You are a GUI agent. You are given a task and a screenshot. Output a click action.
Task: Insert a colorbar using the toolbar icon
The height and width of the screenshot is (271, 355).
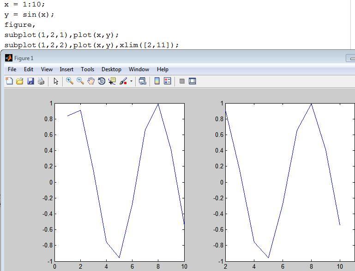tap(157, 81)
